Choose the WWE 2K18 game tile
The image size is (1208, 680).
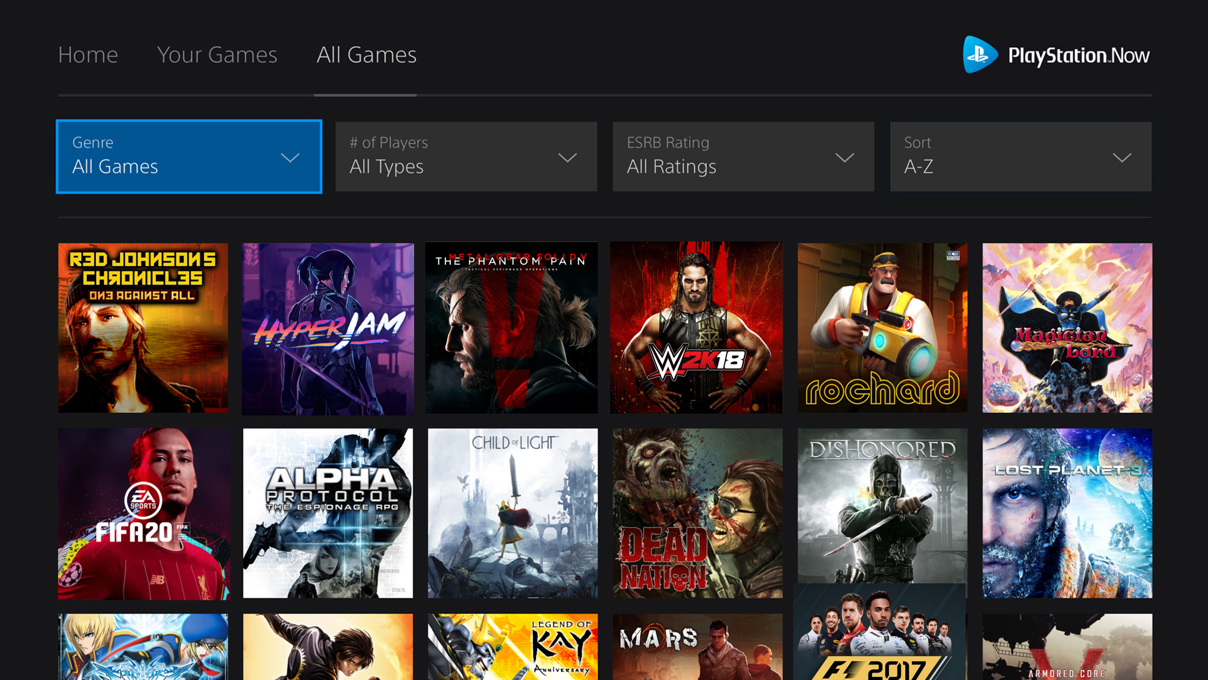696,328
